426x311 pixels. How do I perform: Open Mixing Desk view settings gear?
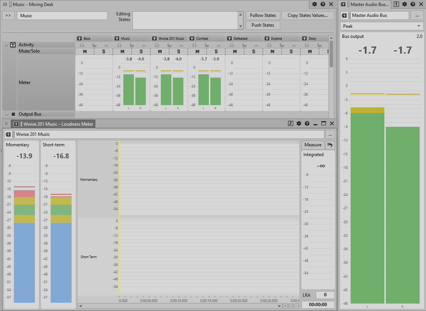click(x=315, y=5)
